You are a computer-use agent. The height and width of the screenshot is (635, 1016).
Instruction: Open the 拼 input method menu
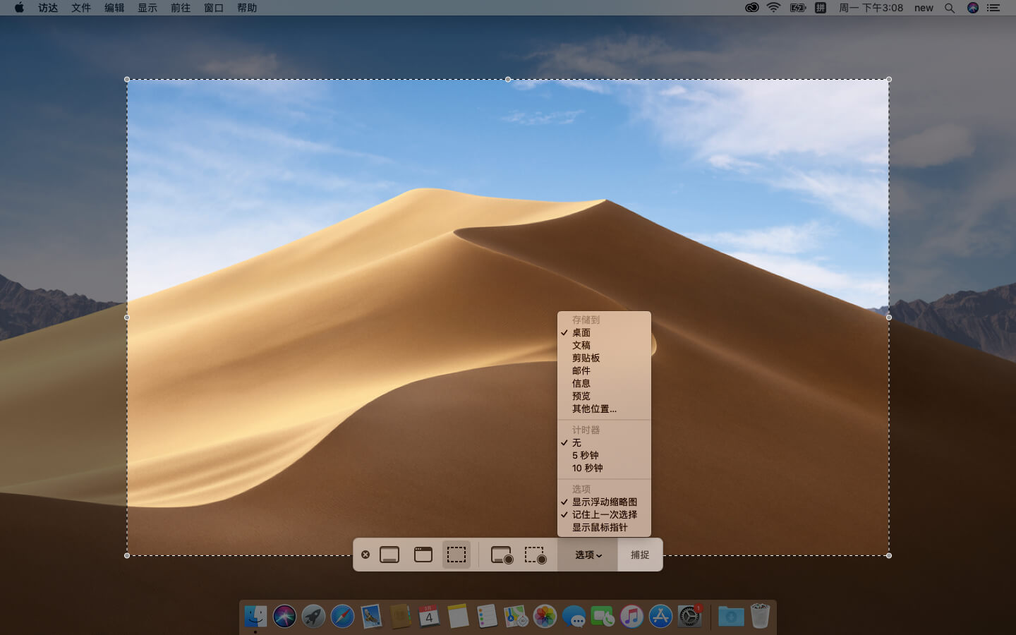click(x=821, y=8)
